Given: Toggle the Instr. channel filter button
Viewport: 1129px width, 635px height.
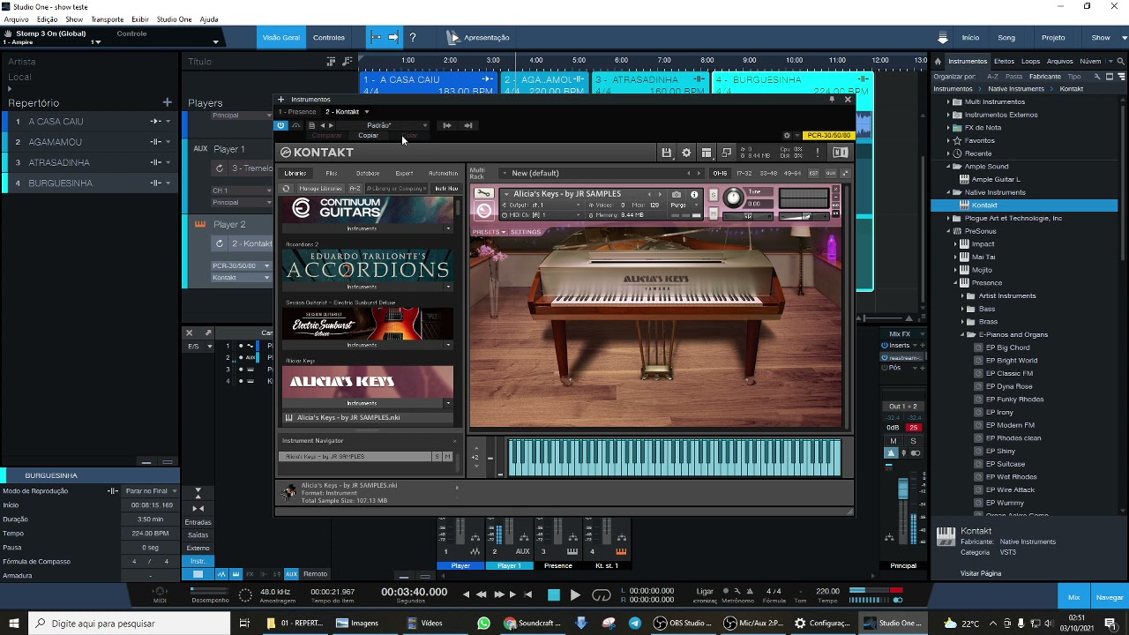Looking at the screenshot, I should pyautogui.click(x=198, y=561).
